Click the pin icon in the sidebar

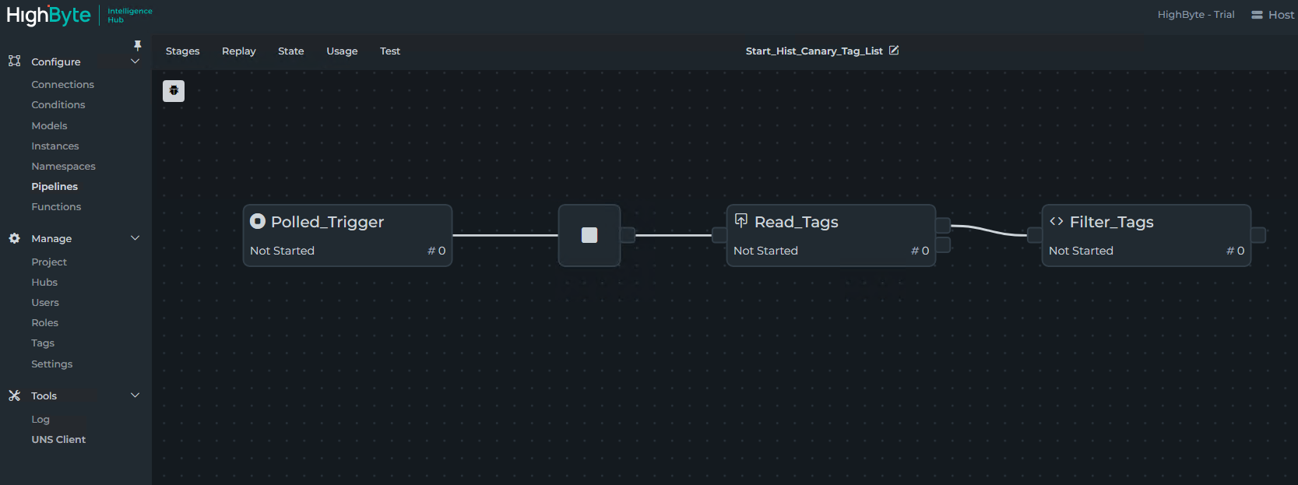coord(138,45)
